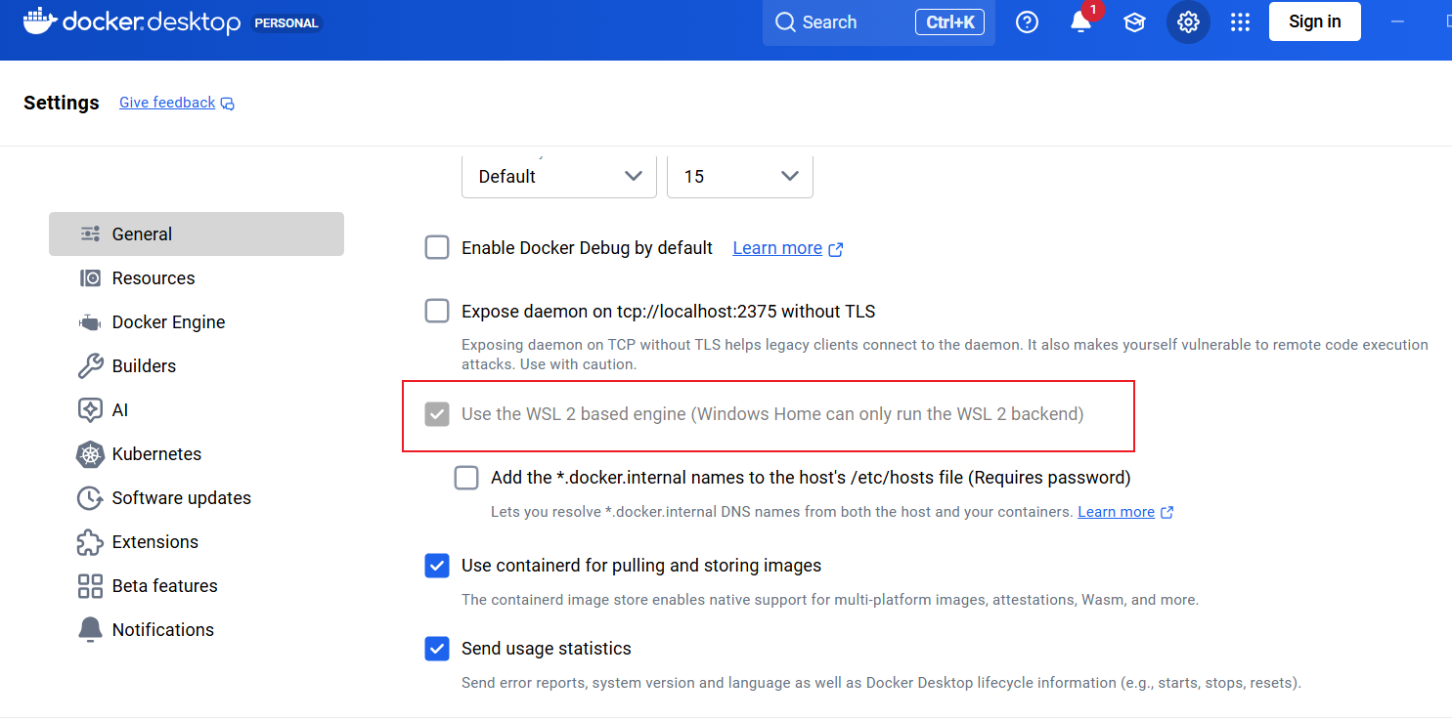Click the Resources sidebar icon
The height and width of the screenshot is (720, 1452).
[x=90, y=278]
